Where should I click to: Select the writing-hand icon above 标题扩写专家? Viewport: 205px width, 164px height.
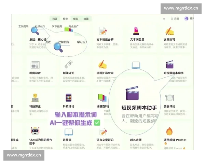point(102,64)
